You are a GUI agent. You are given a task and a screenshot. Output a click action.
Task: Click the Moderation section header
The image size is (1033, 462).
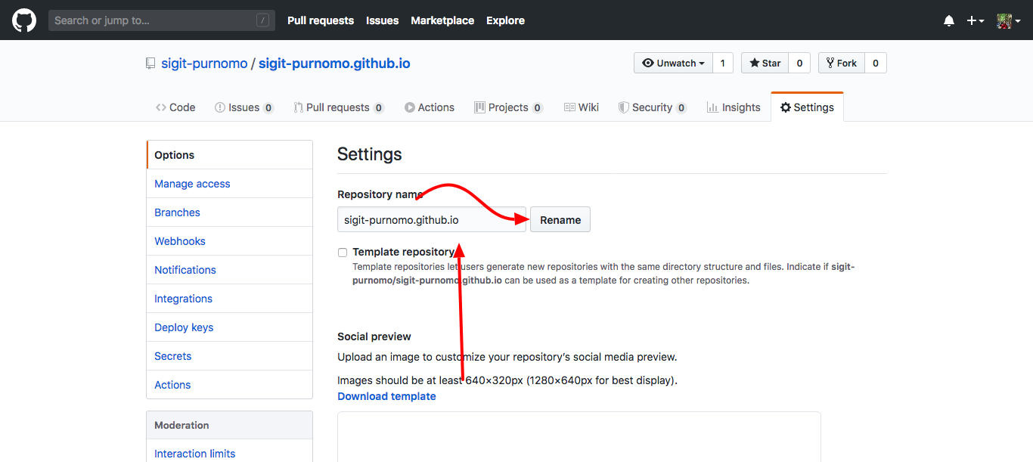pyautogui.click(x=229, y=425)
